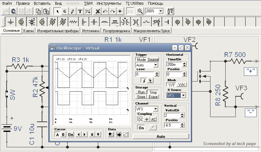This screenshot has width=261, height=152.
Task: Click the Text tool icon
Action: click(80, 11)
